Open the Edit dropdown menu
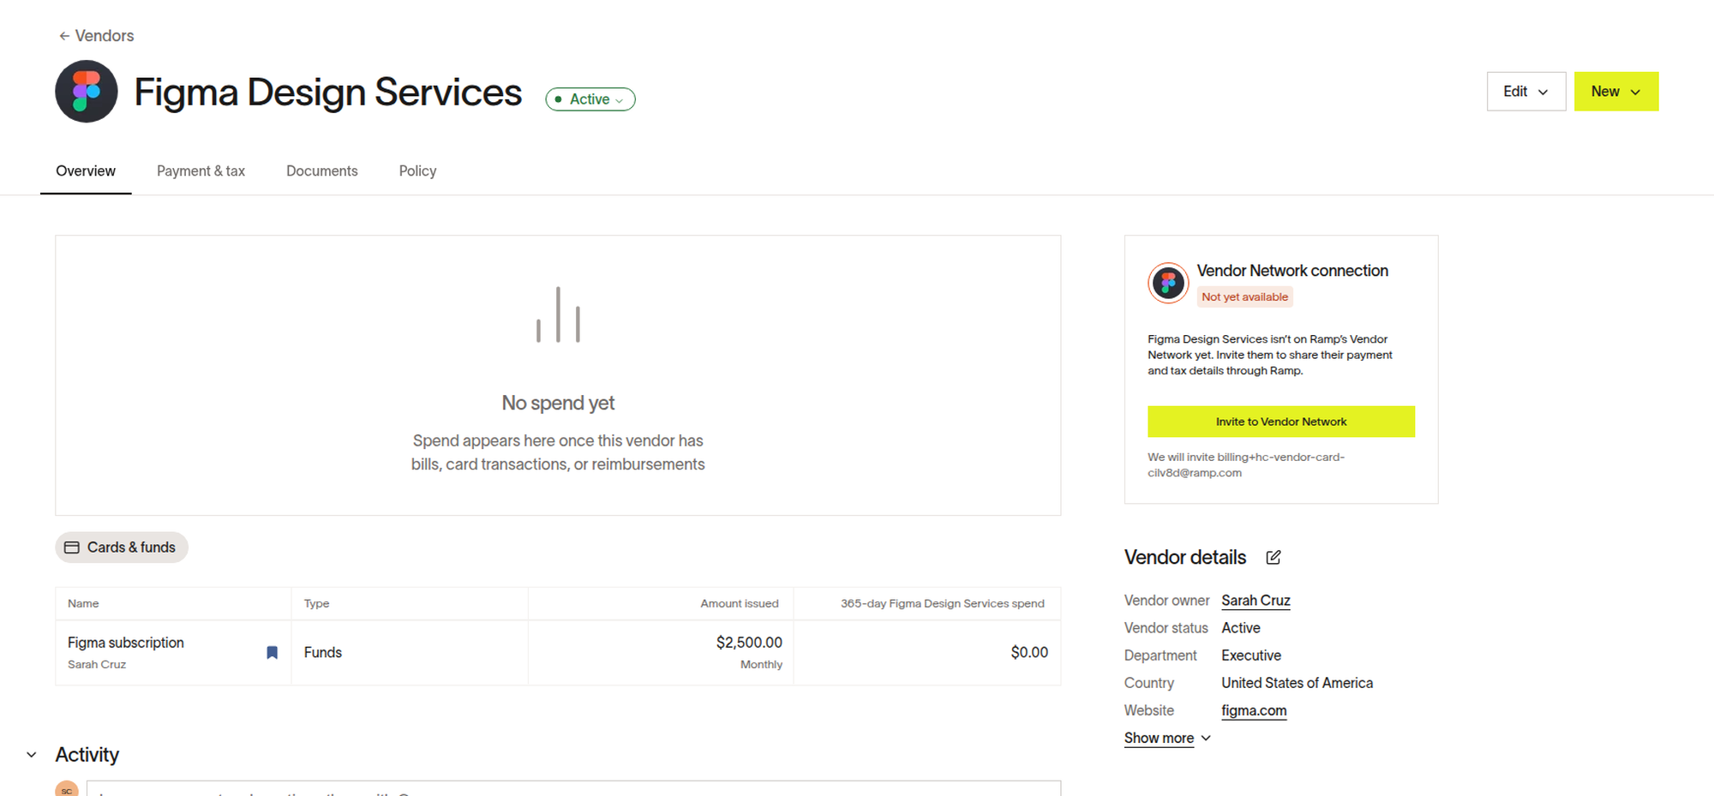 tap(1525, 92)
